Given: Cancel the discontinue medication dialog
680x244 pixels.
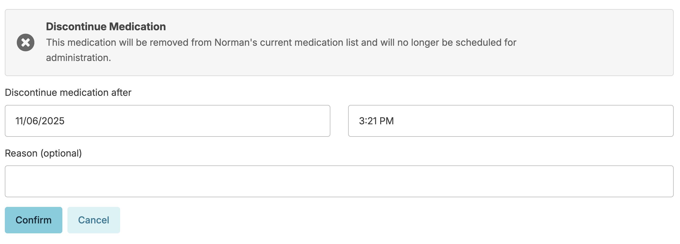Looking at the screenshot, I should tap(93, 220).
